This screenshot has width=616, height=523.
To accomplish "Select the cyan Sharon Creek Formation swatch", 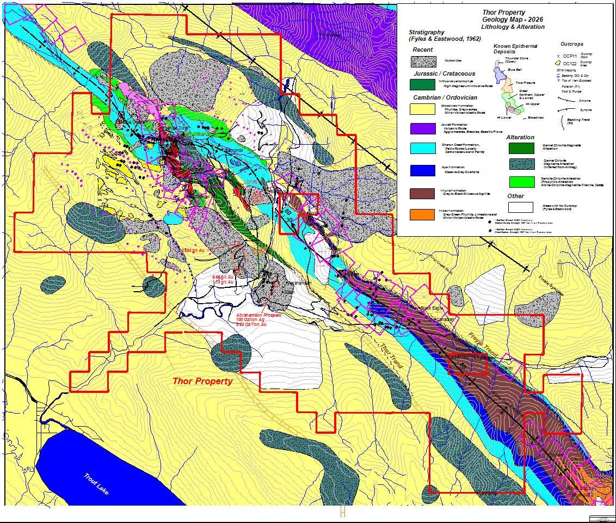I will click(x=423, y=149).
